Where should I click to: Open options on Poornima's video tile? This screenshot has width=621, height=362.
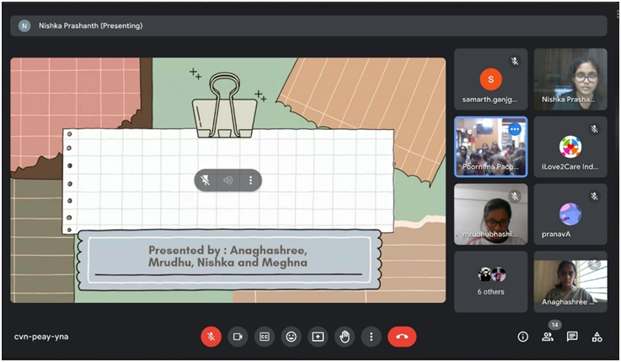[514, 129]
